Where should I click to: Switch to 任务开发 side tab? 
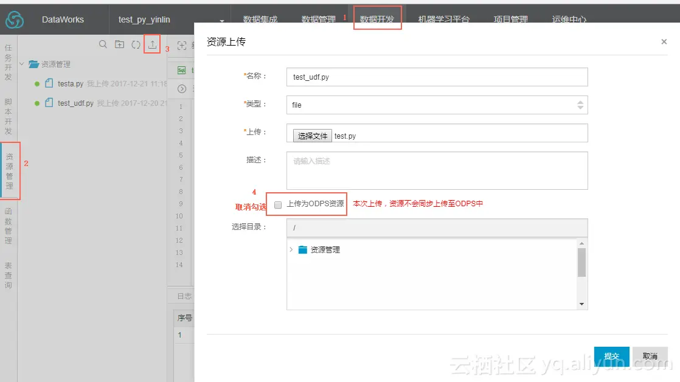[x=9, y=63]
